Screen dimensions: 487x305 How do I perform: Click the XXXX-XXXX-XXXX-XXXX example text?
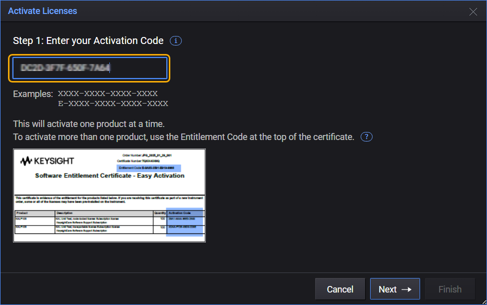coord(108,93)
